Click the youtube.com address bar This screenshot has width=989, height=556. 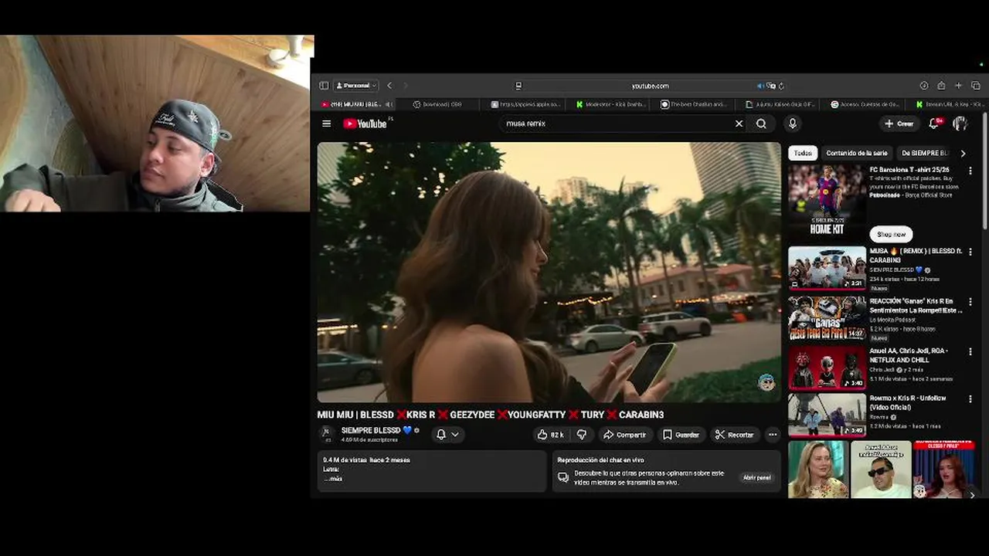tap(651, 86)
